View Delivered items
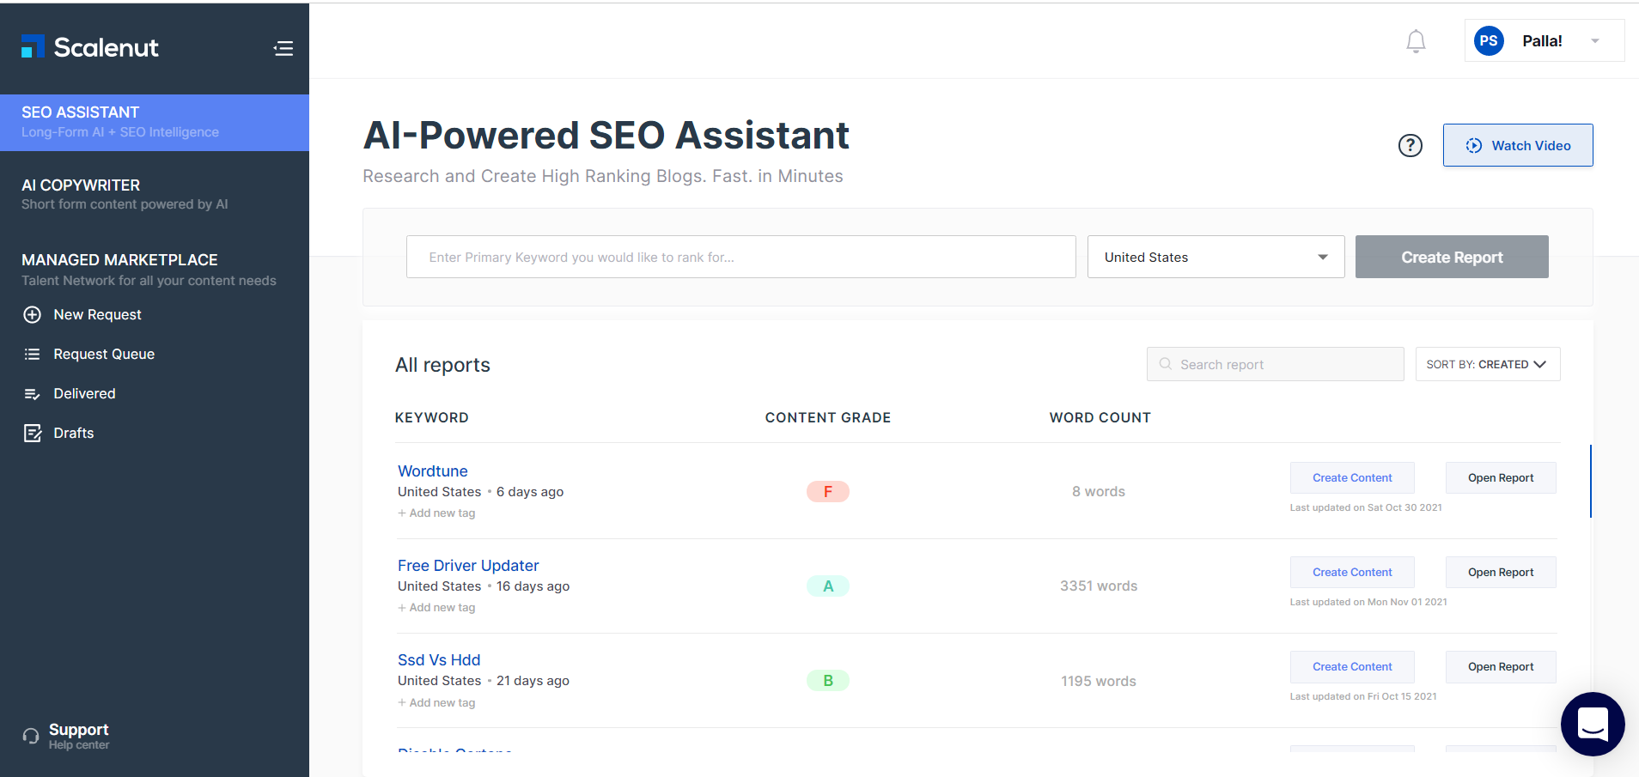This screenshot has height=777, width=1639. [x=84, y=393]
